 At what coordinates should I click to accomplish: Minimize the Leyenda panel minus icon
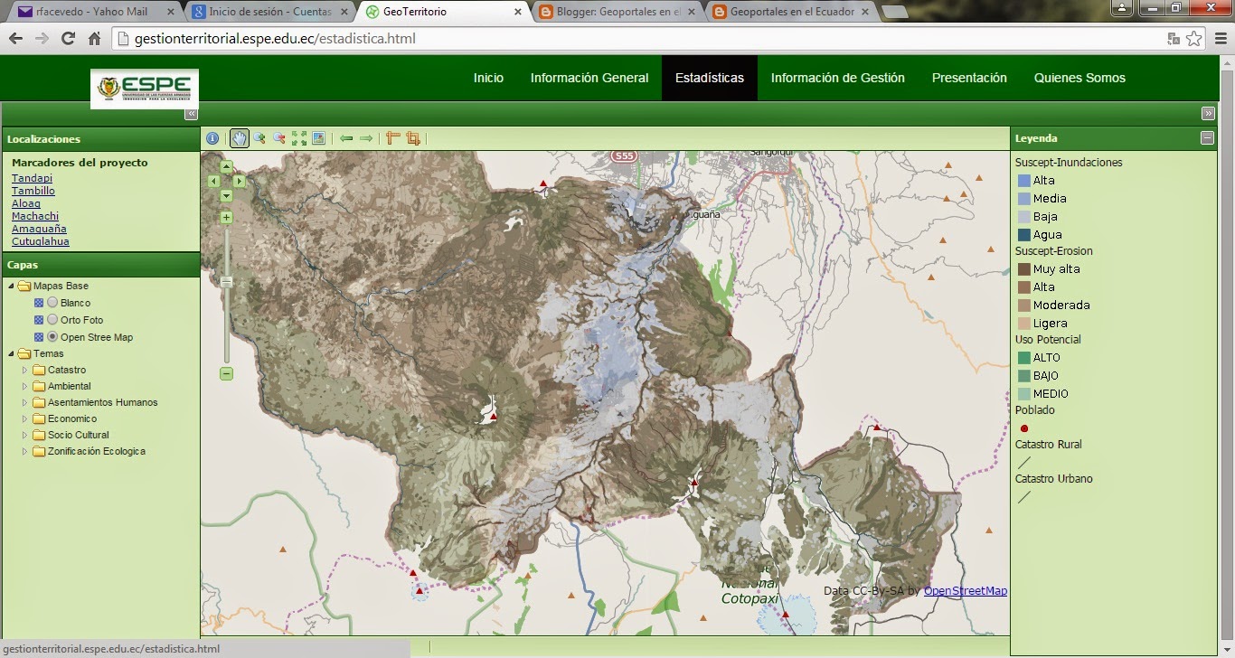point(1207,138)
